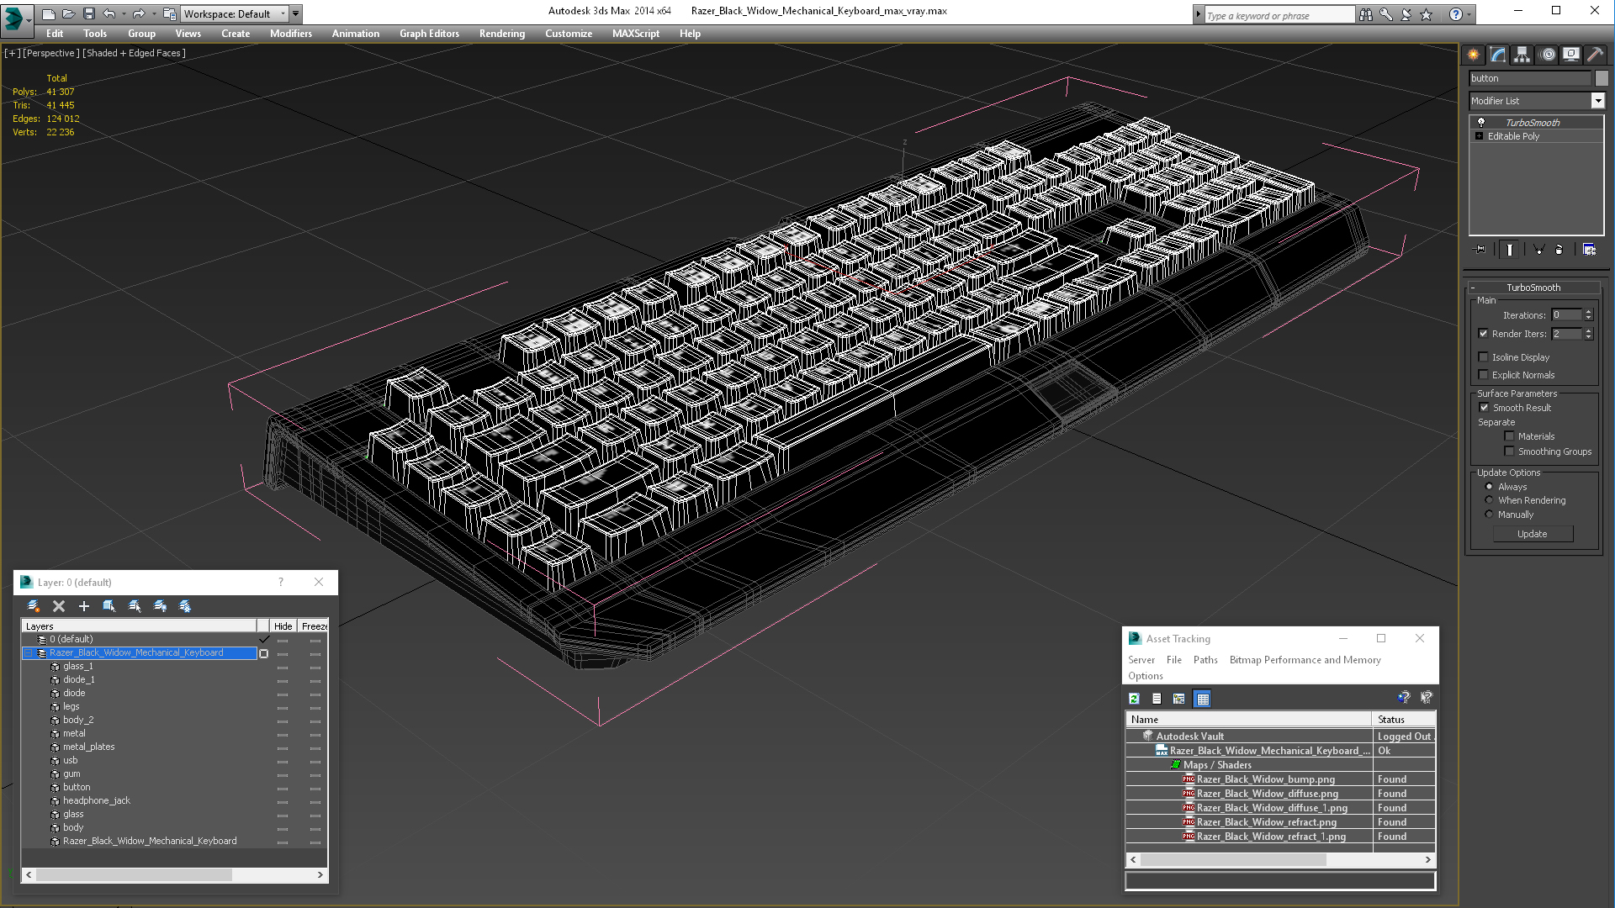The height and width of the screenshot is (908, 1615).
Task: Click the Shaded + Edged Faces viewport label
Action: point(135,53)
